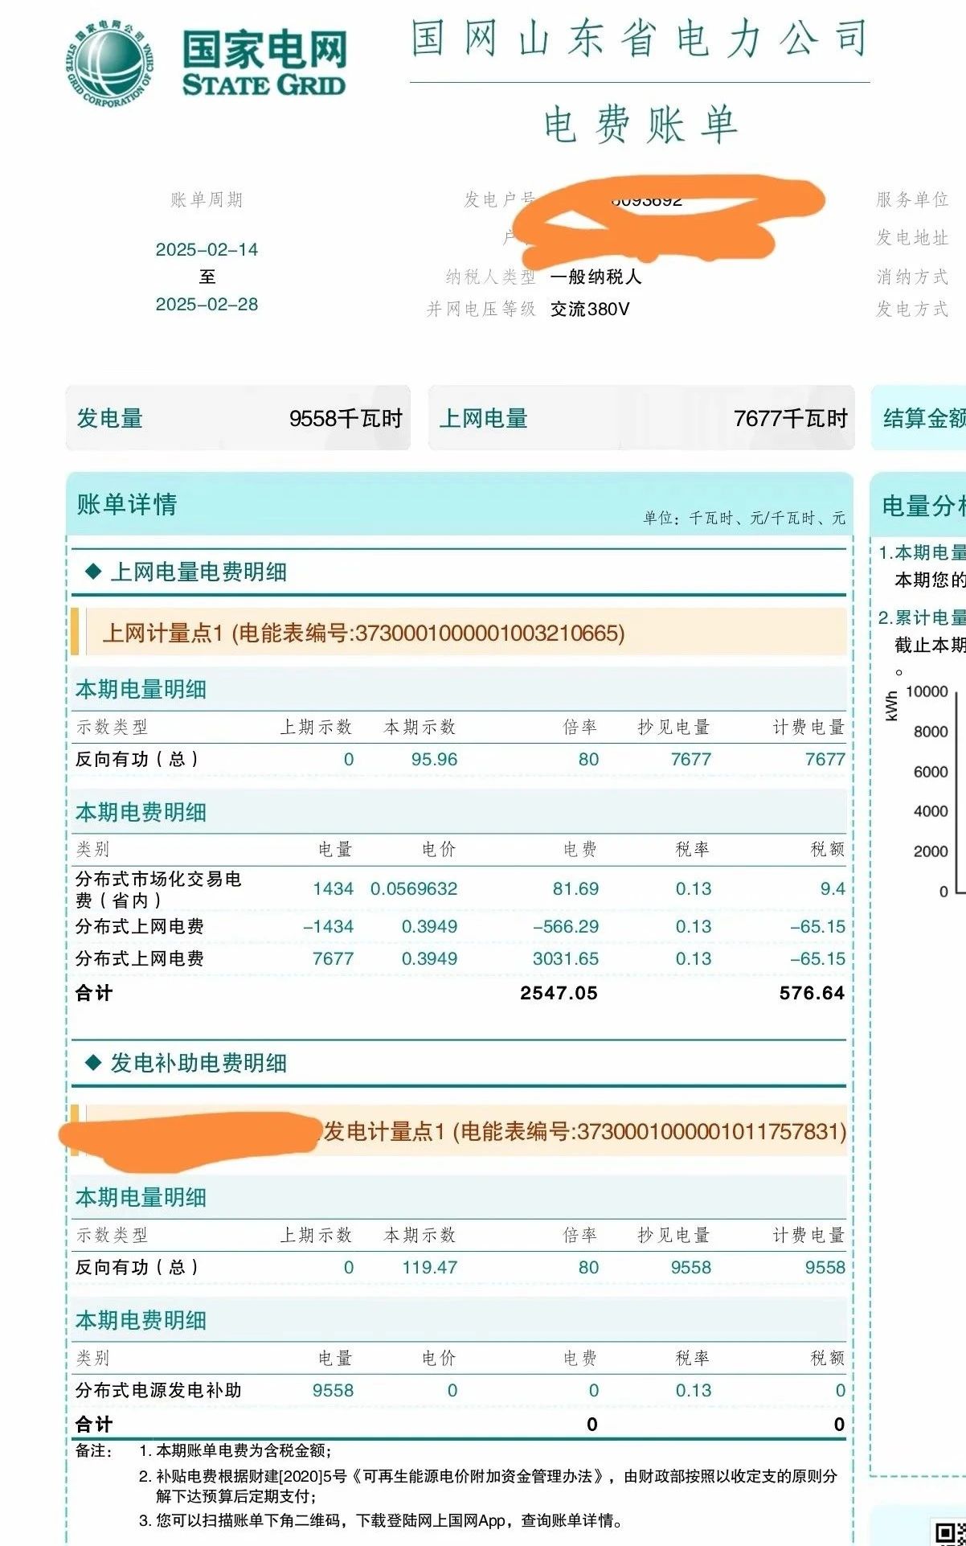
Task: Click the 分布式电源发电补助 row label
Action: click(x=158, y=1390)
